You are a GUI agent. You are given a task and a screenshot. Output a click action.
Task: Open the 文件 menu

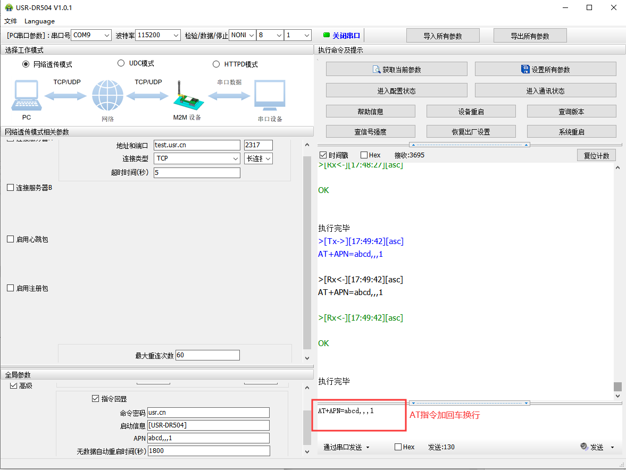click(11, 21)
